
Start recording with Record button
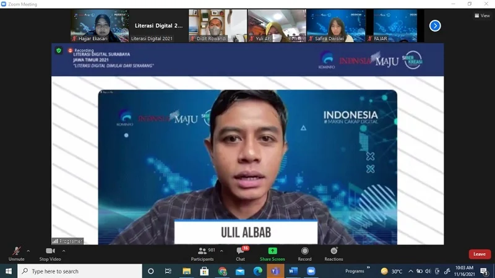(304, 254)
